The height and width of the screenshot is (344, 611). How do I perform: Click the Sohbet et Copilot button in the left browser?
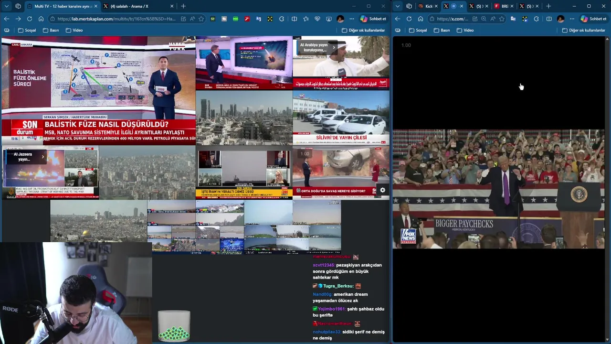[373, 19]
